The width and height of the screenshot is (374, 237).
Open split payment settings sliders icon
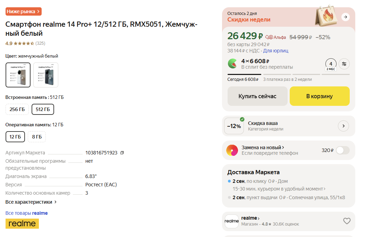pyautogui.click(x=344, y=64)
